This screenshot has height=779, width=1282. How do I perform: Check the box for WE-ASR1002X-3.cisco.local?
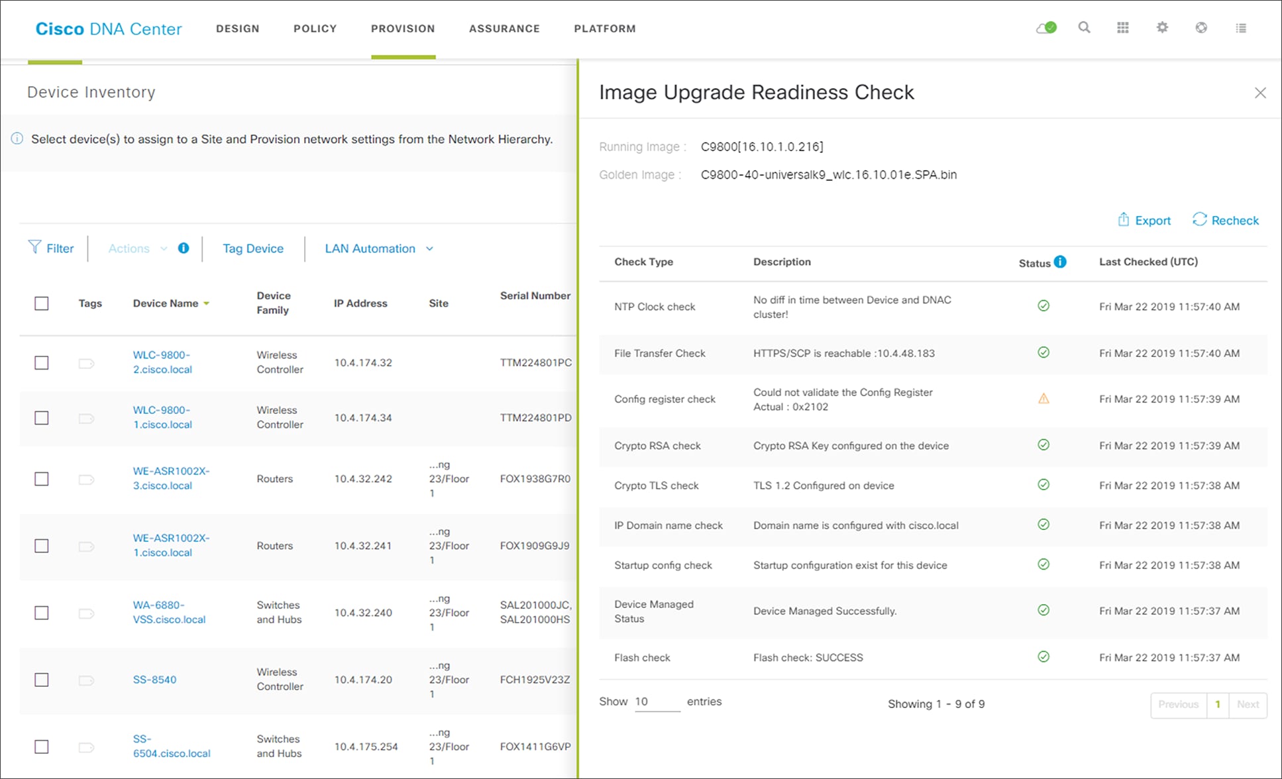pyautogui.click(x=42, y=479)
